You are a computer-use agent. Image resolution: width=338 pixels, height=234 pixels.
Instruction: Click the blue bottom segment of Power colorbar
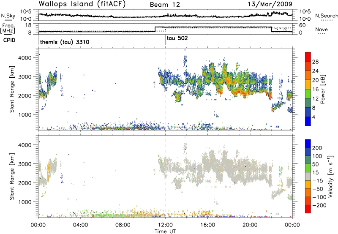tap(308, 121)
